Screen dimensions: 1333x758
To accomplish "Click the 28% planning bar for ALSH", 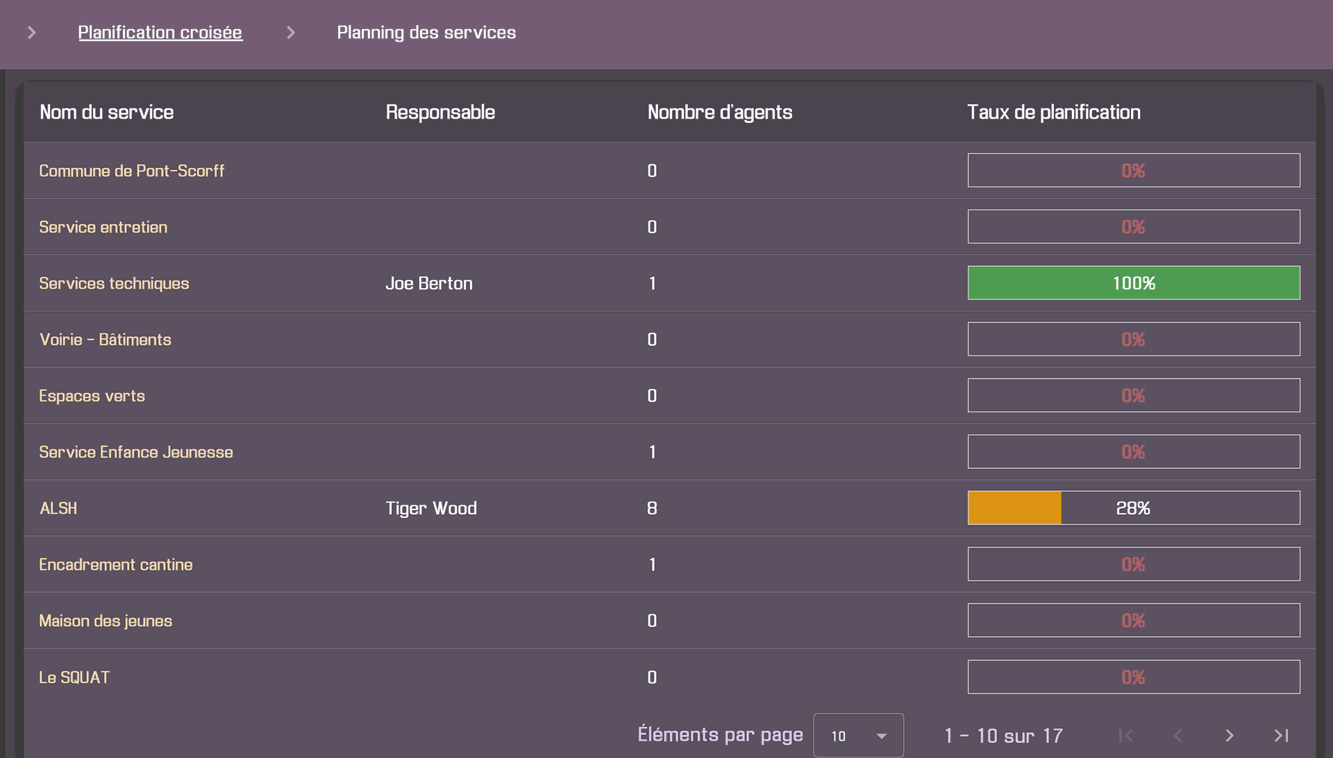I will (1134, 508).
